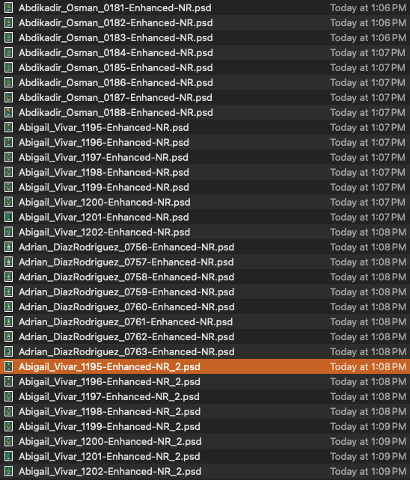410x480 pixels.
Task: Click the file icon for Abdikadir_Osman_0188-Enhanced-NR.psd
Action: 8,112
